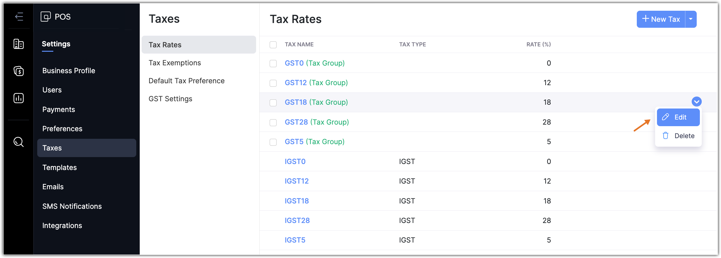Open Default Tax Preference page
The image size is (721, 258).
(x=186, y=81)
